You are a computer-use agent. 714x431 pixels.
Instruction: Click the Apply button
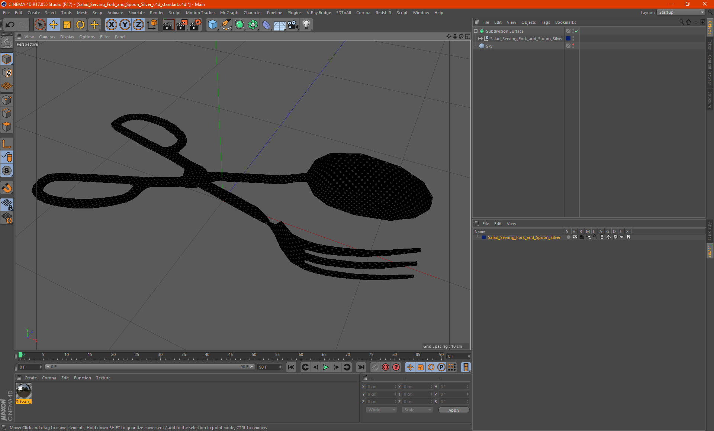tap(454, 410)
